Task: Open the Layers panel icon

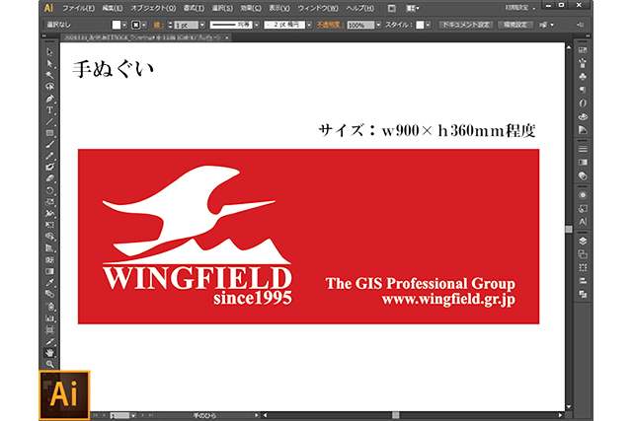Action: click(583, 240)
